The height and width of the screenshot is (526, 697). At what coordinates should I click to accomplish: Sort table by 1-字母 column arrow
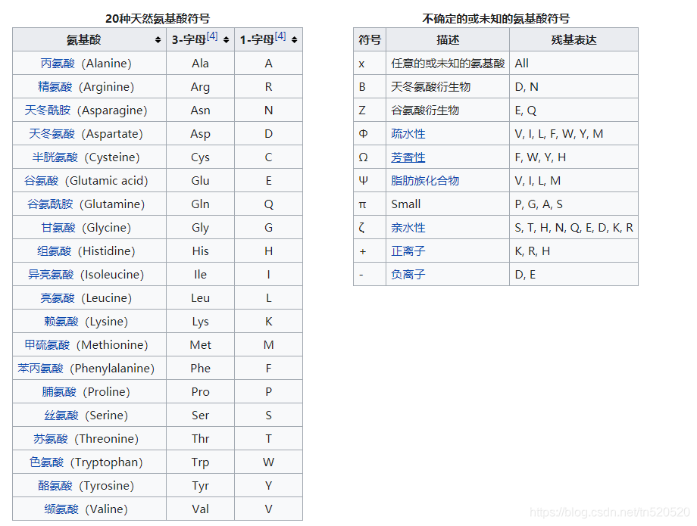coord(294,40)
